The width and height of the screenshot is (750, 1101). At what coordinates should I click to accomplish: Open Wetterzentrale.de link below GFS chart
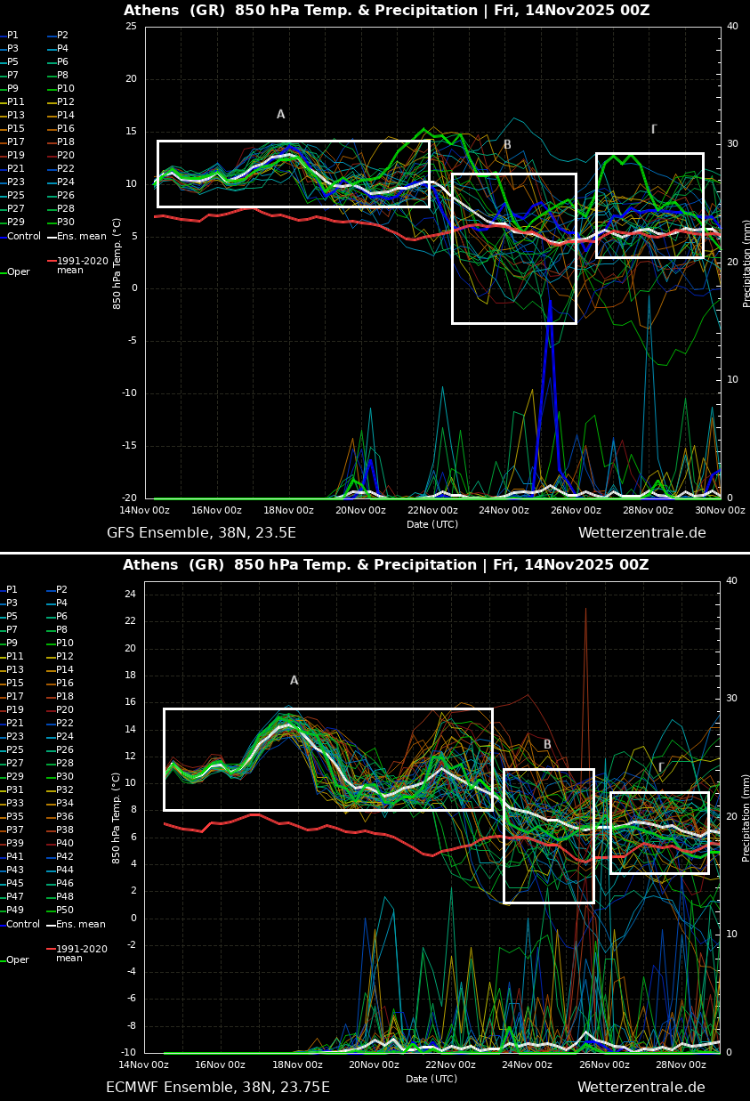point(641,533)
